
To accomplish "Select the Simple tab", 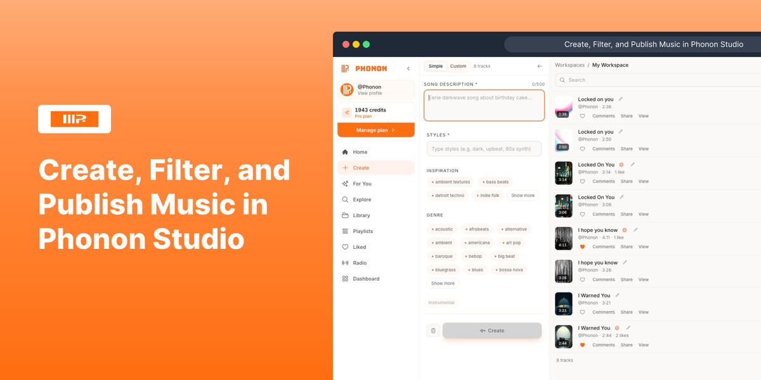I will coord(436,66).
